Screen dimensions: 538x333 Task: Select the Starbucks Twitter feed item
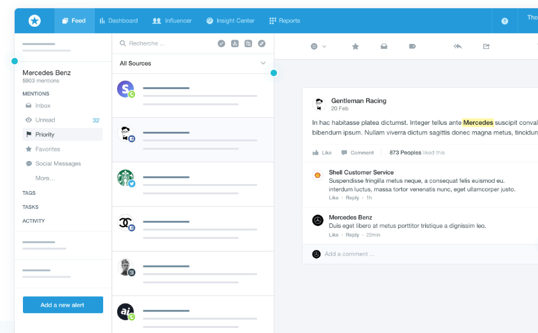click(x=193, y=185)
